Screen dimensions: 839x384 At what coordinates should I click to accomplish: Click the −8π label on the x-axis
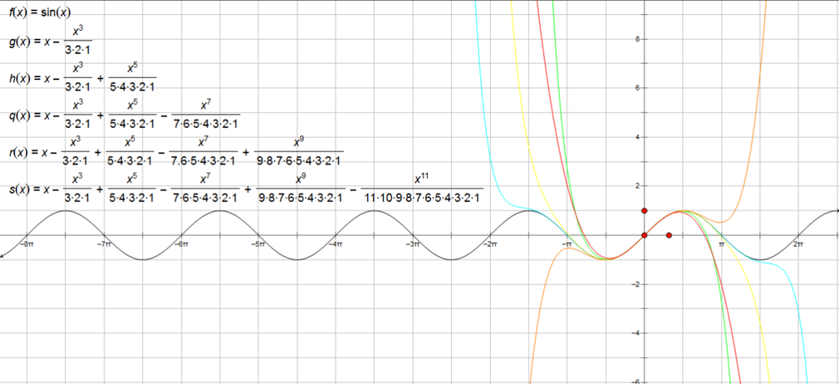(27, 244)
